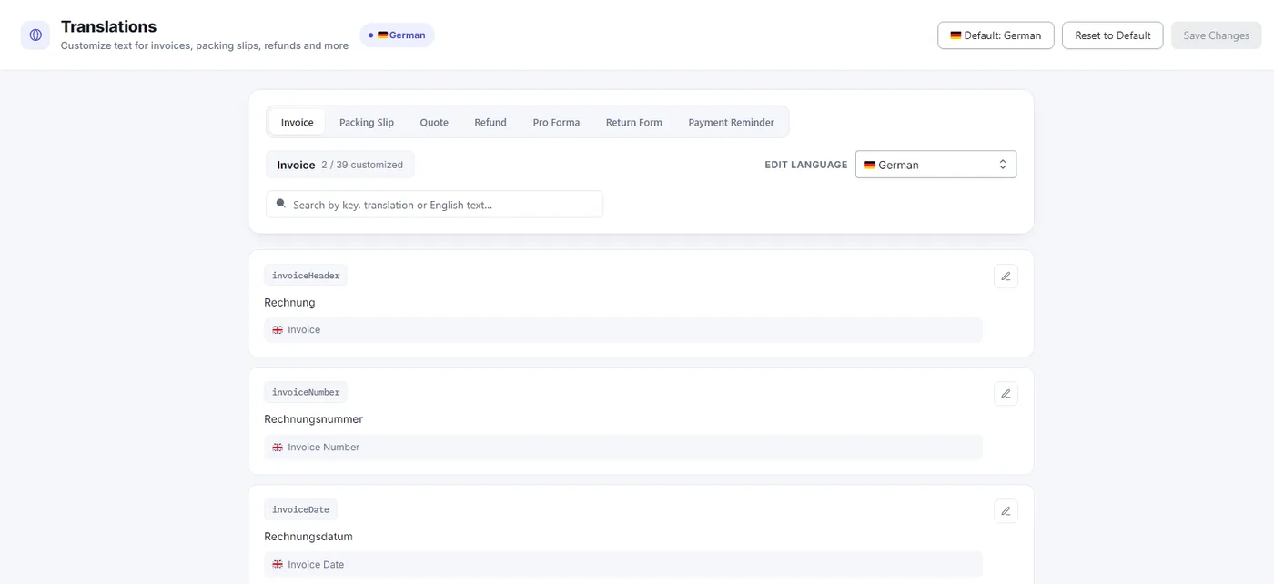Click the globe Translations icon
Viewport: 1274px width, 584px height.
coord(35,35)
